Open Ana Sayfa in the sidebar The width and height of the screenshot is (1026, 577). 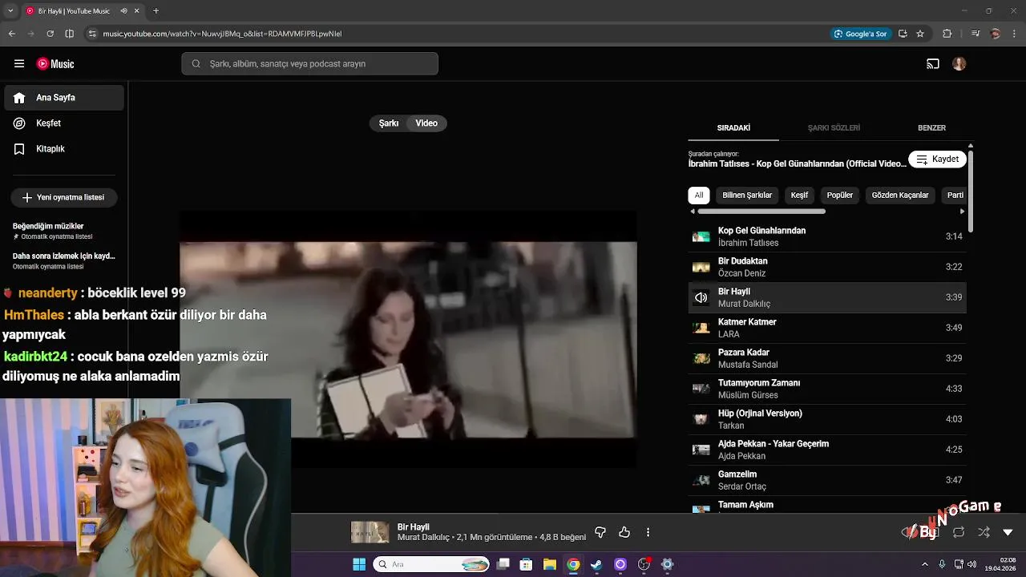(64, 98)
